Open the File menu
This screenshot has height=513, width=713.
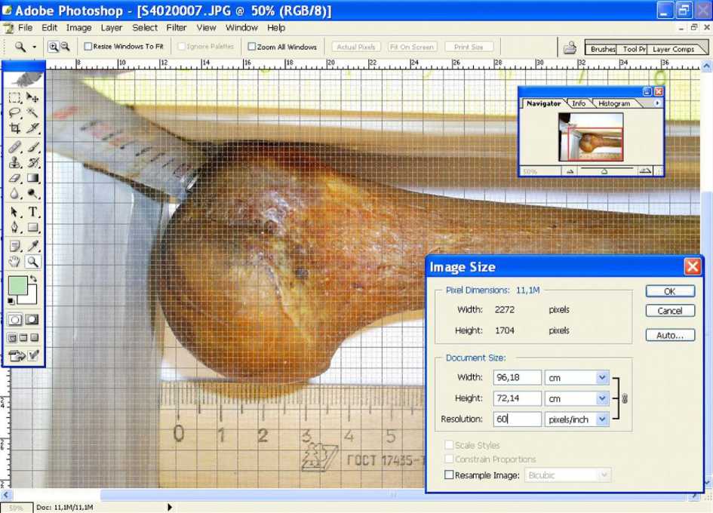point(25,28)
